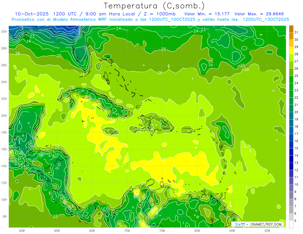The image size is (303, 234).
Task: Pick the green swatch between 24 and 25
Action: (291, 79)
